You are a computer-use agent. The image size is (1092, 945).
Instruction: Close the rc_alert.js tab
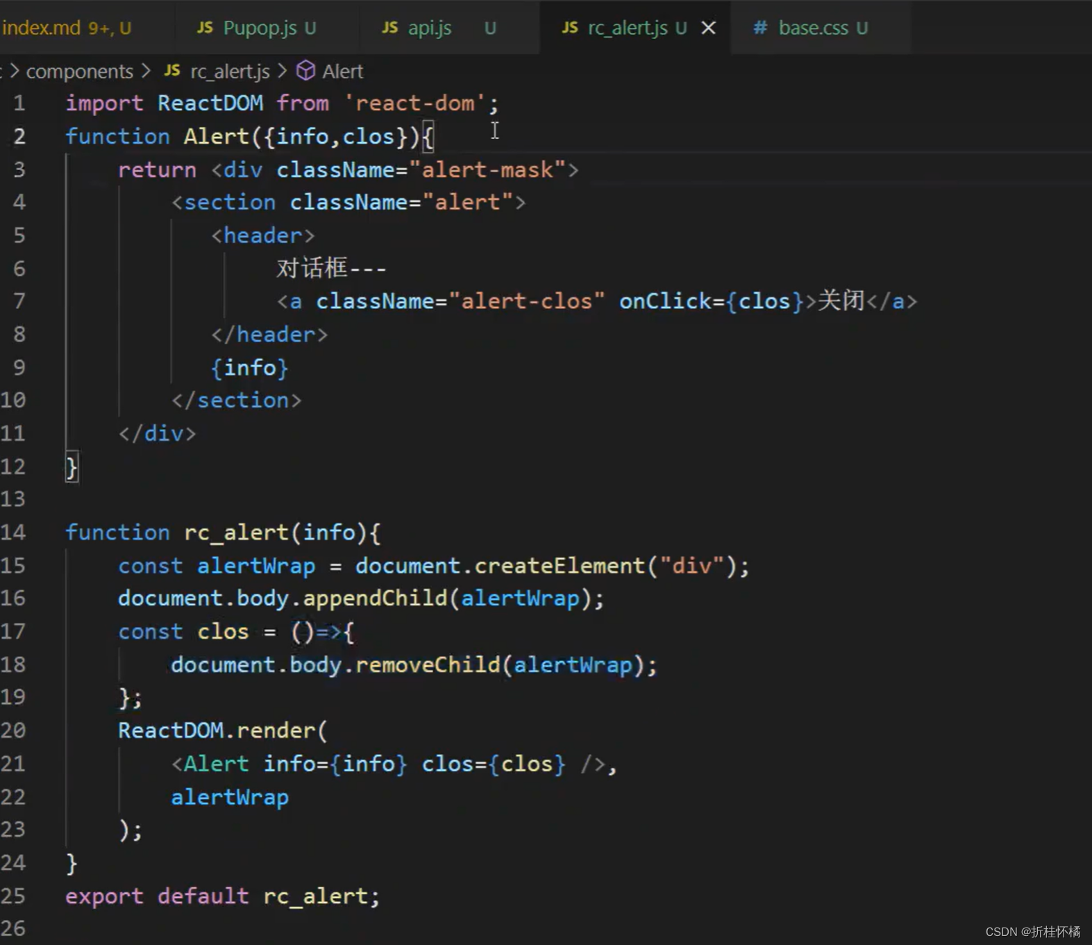click(708, 28)
